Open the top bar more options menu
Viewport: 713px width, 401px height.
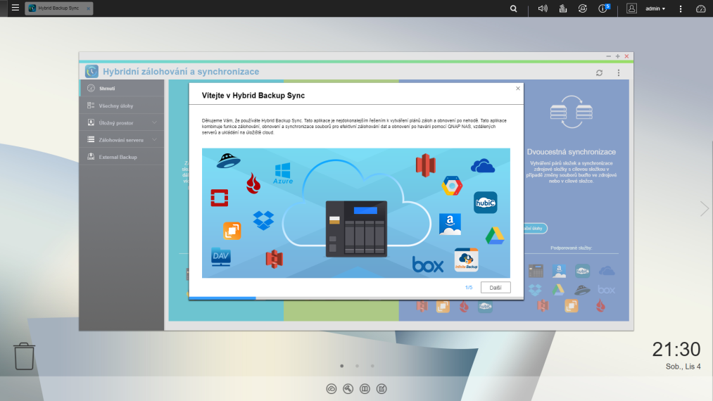point(681,8)
